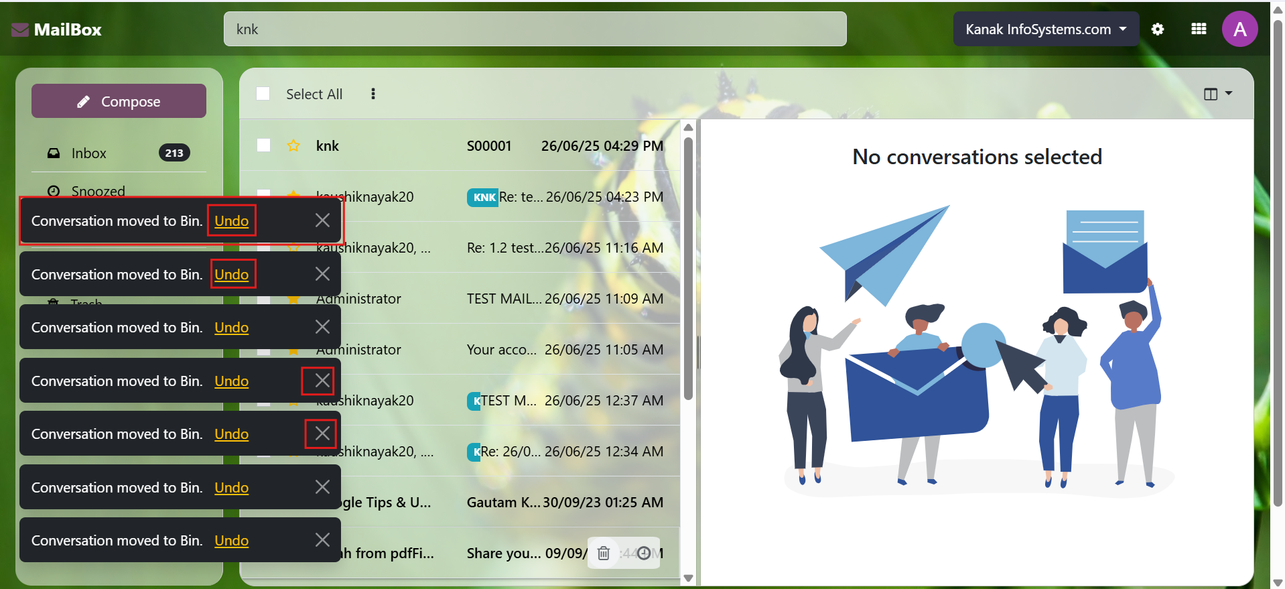Open the knk email from 04:29 PM

coord(460,145)
